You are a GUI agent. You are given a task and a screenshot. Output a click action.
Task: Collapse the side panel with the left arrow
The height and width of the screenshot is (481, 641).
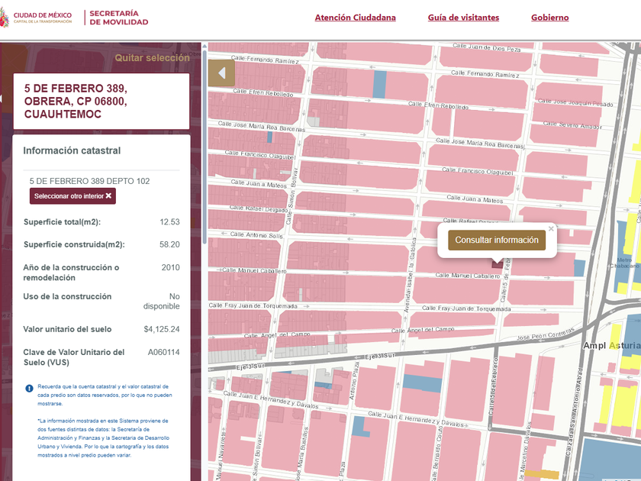tap(221, 73)
